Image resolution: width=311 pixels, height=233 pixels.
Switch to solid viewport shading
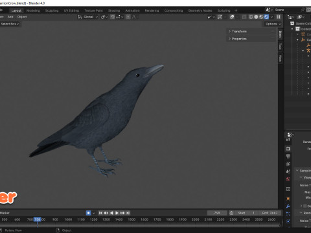pos(256,17)
